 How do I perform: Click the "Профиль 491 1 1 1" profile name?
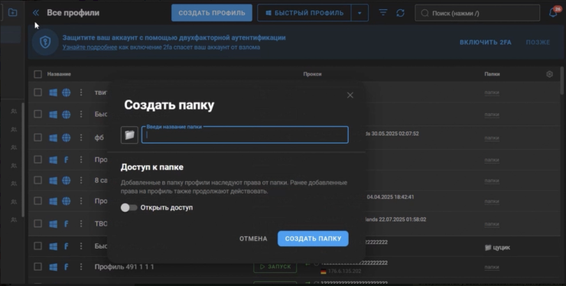coord(124,267)
